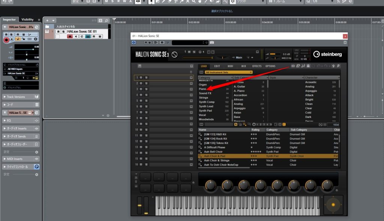The height and width of the screenshot is (221, 384).
Task: Click the camera snapshot icon in plugin header
Action: (x=212, y=43)
